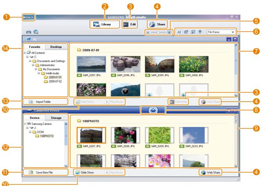Select the Desktop tab
This screenshot has height=186, width=263.
click(56, 47)
